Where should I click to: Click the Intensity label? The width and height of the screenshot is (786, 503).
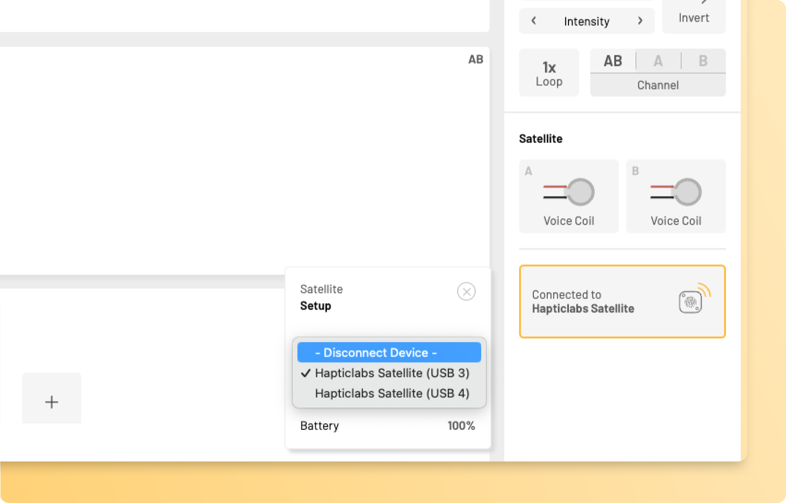click(586, 21)
